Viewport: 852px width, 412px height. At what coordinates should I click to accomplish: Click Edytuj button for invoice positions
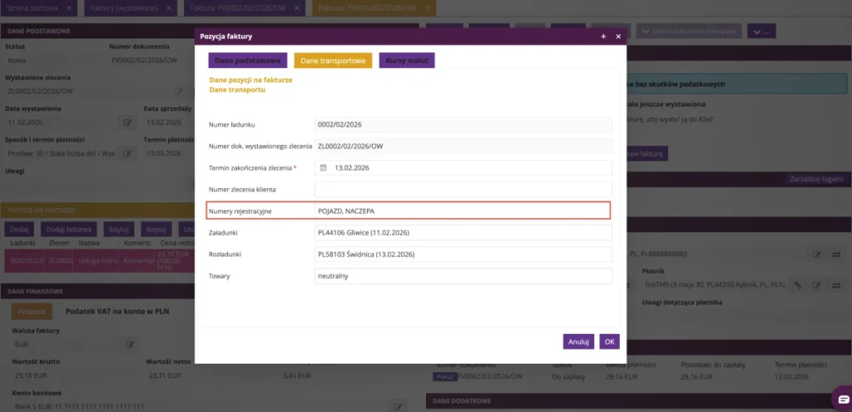point(119,229)
